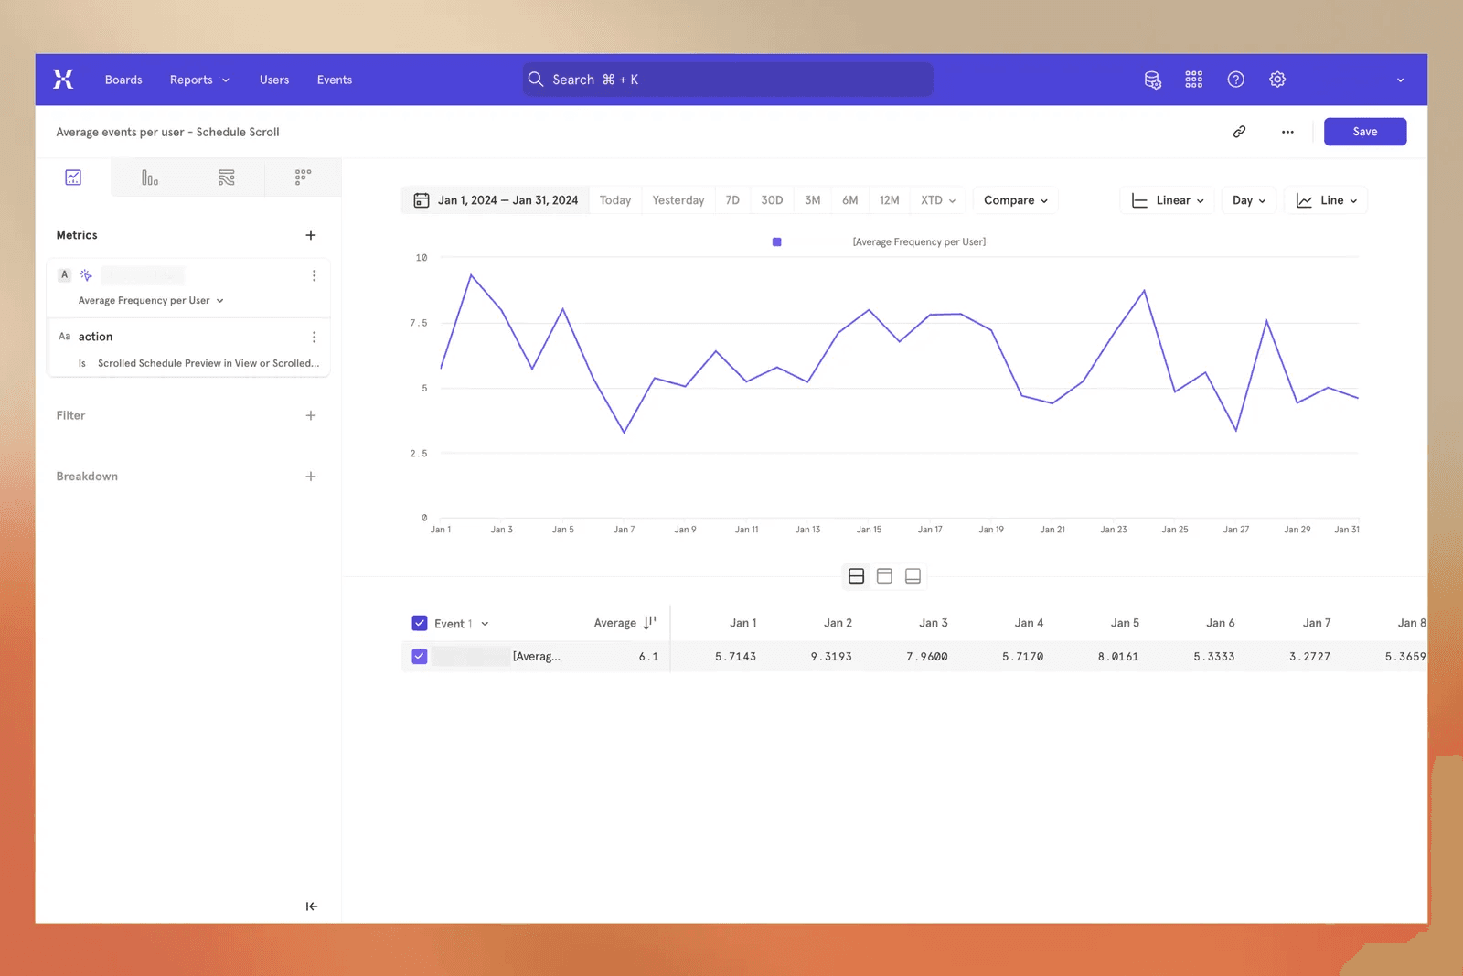
Task: Sort by Average column sort icon
Action: (x=649, y=623)
